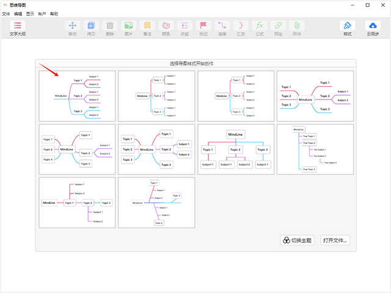Minimize the mind map window
Viewport: 391px width, 293px height.
click(x=353, y=5)
